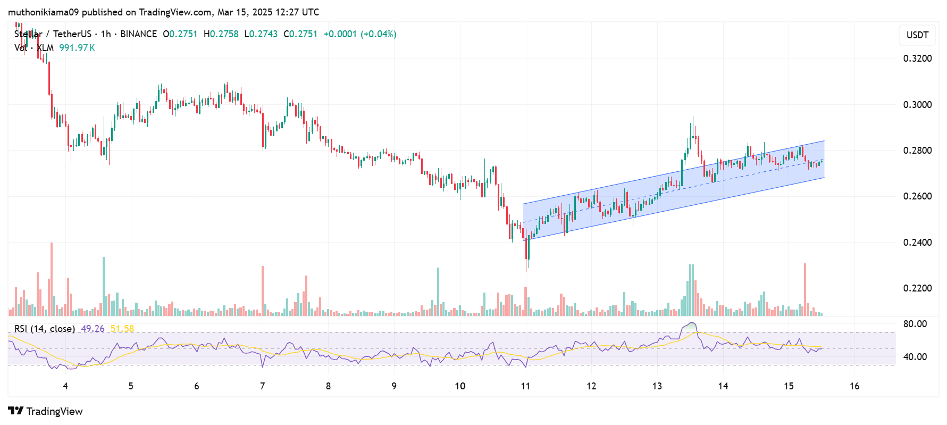
Task: Click the TradingView logo at bottom left
Action: pos(46,411)
